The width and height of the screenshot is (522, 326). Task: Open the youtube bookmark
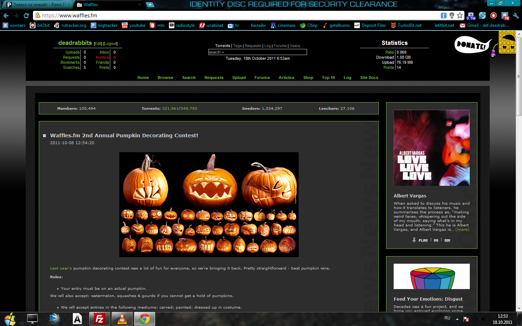(134, 25)
